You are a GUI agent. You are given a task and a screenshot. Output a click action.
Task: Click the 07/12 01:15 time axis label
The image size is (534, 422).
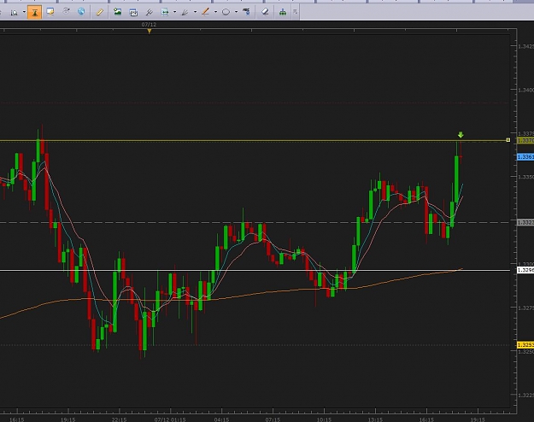pos(170,419)
